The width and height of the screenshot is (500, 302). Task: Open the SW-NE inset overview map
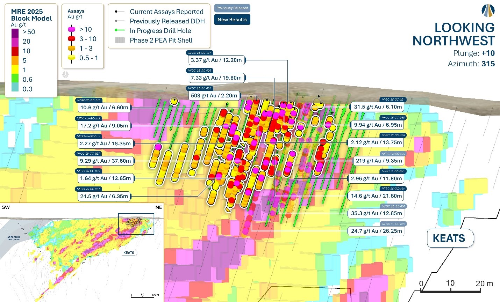tap(82, 252)
